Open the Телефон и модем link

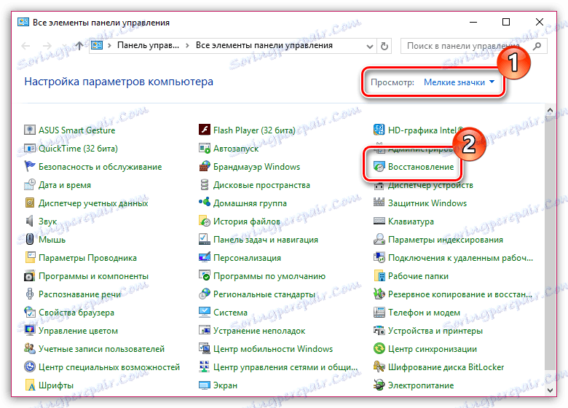tap(424, 313)
